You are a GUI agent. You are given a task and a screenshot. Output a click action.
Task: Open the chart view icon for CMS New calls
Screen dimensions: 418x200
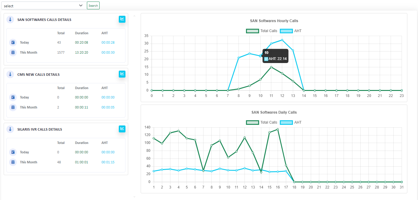pos(122,74)
